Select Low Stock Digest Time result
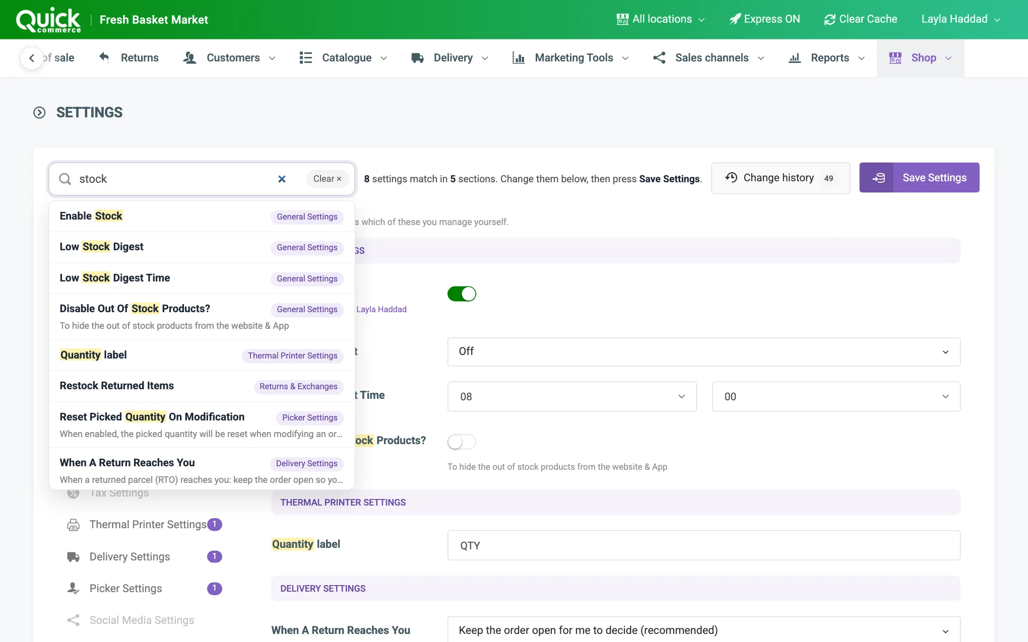 click(202, 278)
